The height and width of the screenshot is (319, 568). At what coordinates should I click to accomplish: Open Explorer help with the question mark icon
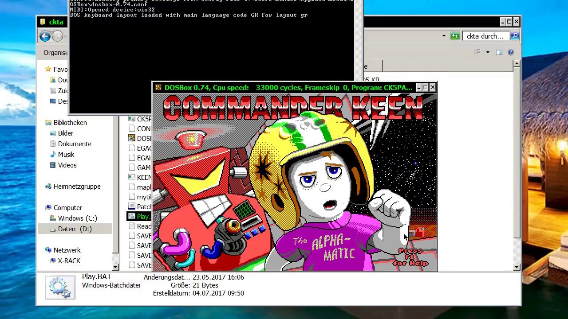511,52
